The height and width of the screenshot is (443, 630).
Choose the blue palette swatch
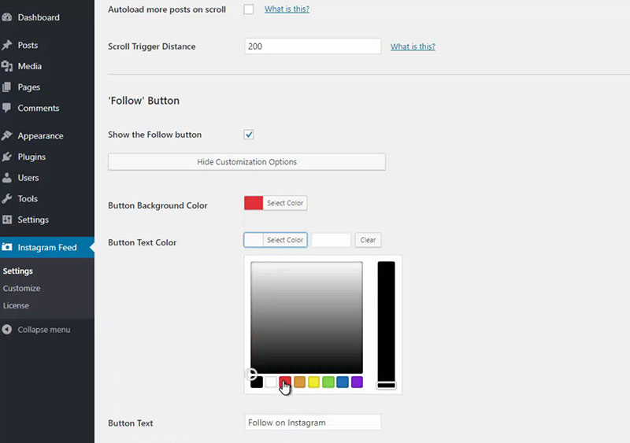tap(343, 382)
